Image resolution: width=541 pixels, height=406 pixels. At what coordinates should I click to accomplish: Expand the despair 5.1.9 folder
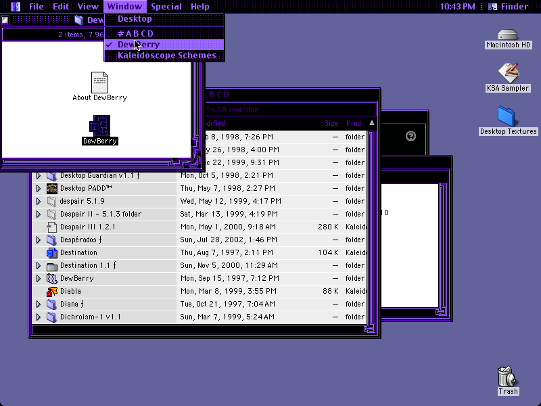(x=39, y=201)
